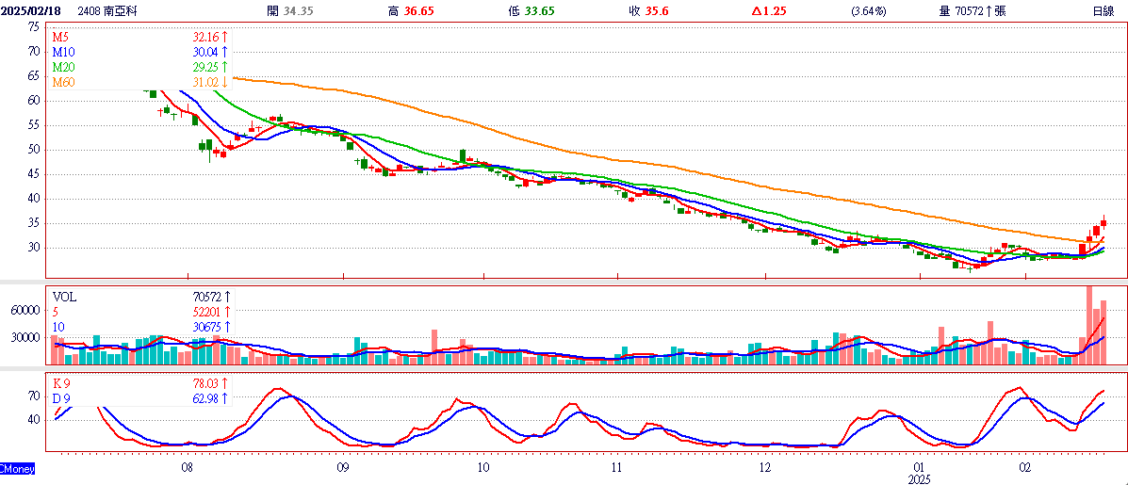The height and width of the screenshot is (485, 1128).
Task: Click the K 9 indicator label
Action: [62, 383]
